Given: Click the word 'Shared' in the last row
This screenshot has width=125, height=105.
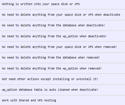Looking at the screenshot, I should tap(24, 100).
